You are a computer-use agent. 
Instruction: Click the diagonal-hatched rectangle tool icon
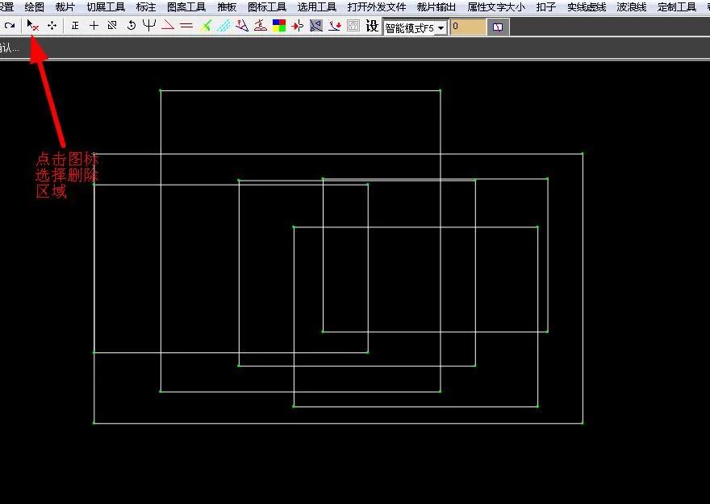click(112, 26)
